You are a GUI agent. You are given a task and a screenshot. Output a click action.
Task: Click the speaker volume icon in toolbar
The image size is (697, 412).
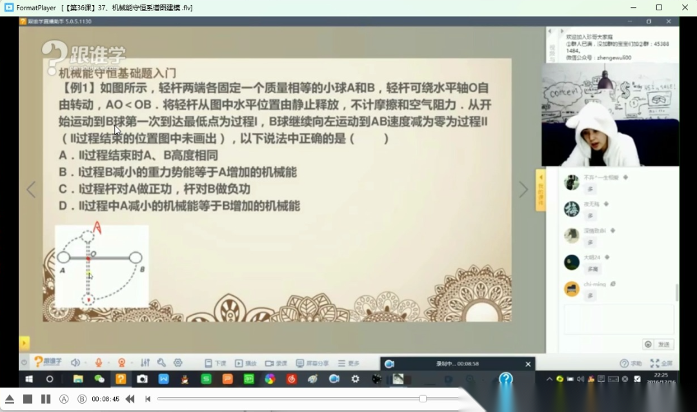75,363
